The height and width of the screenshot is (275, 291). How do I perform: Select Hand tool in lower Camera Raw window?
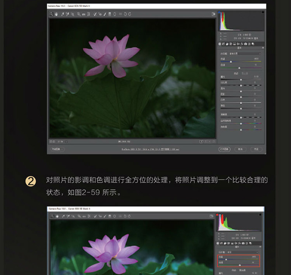click(57, 216)
